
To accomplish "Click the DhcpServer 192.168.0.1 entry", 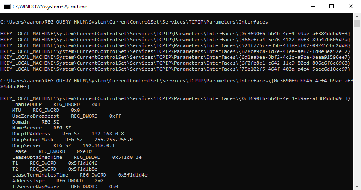I will (63, 145).
